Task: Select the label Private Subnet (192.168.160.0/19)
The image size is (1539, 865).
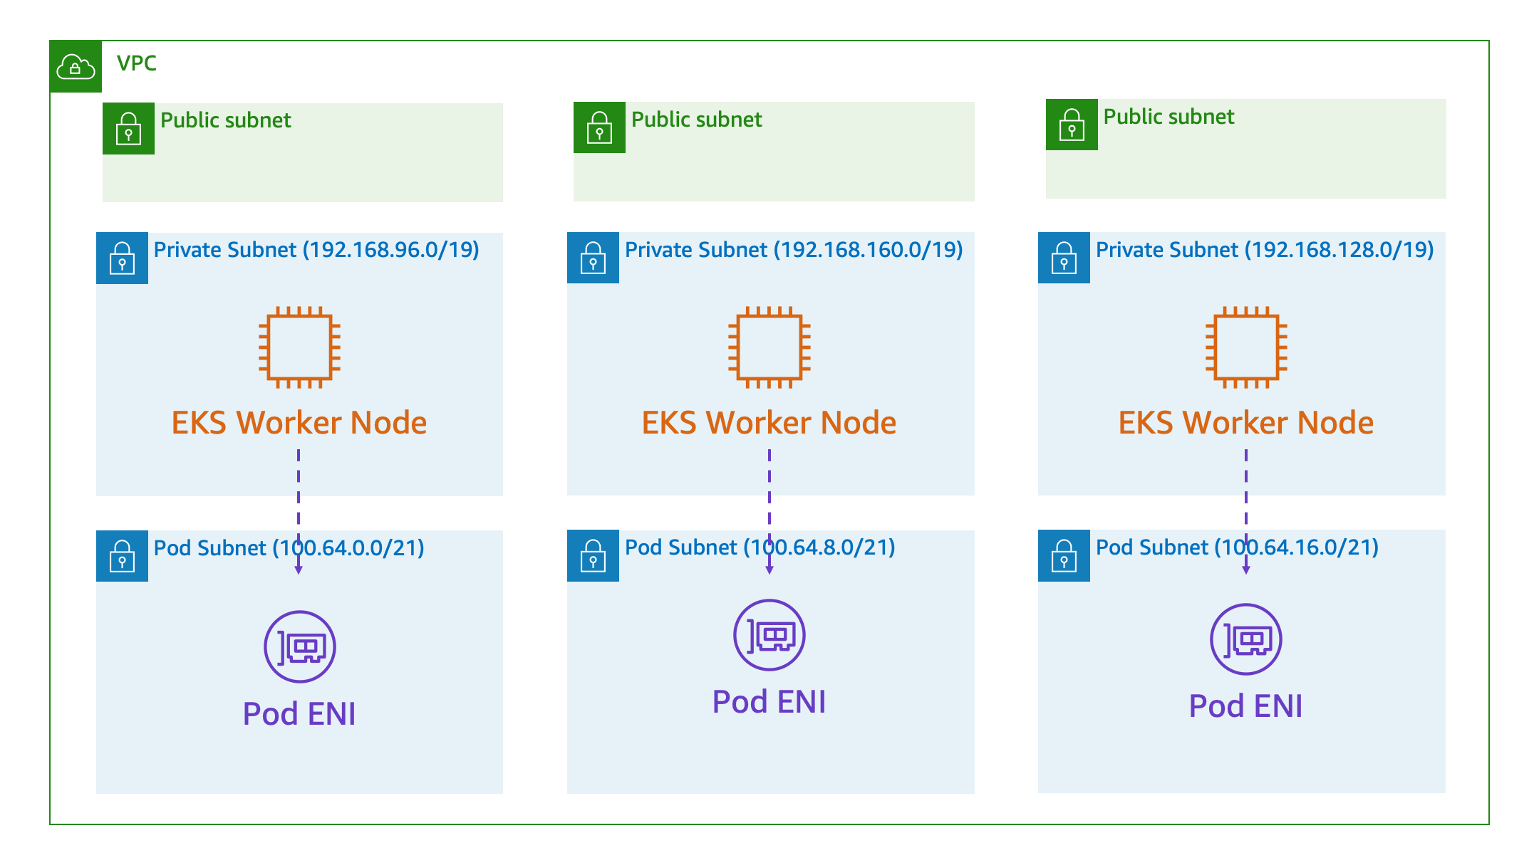Action: coord(794,250)
